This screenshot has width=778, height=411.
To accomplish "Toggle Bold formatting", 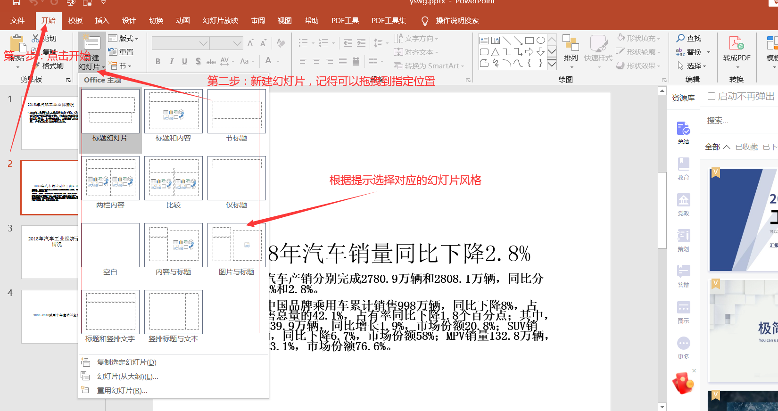I will 158,61.
